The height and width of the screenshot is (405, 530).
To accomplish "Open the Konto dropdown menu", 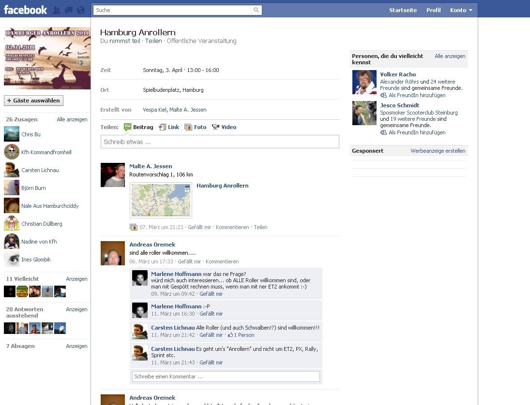I will [x=461, y=10].
